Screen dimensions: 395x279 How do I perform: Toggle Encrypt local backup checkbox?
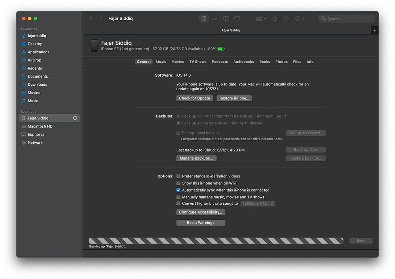(x=179, y=133)
